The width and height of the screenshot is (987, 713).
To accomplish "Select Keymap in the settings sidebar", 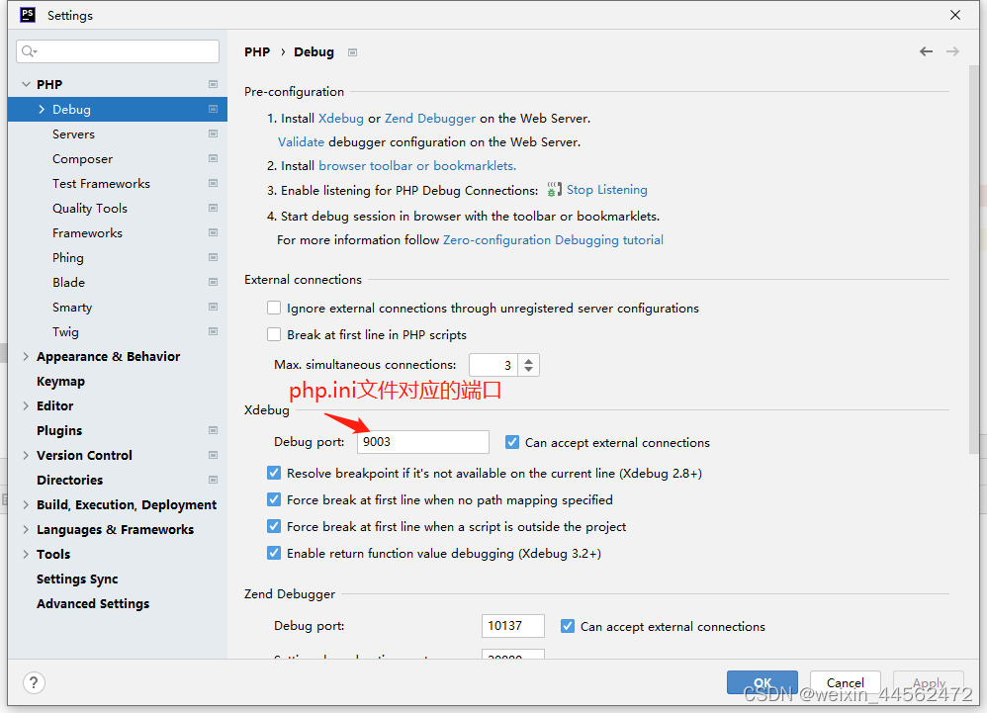I will point(61,381).
